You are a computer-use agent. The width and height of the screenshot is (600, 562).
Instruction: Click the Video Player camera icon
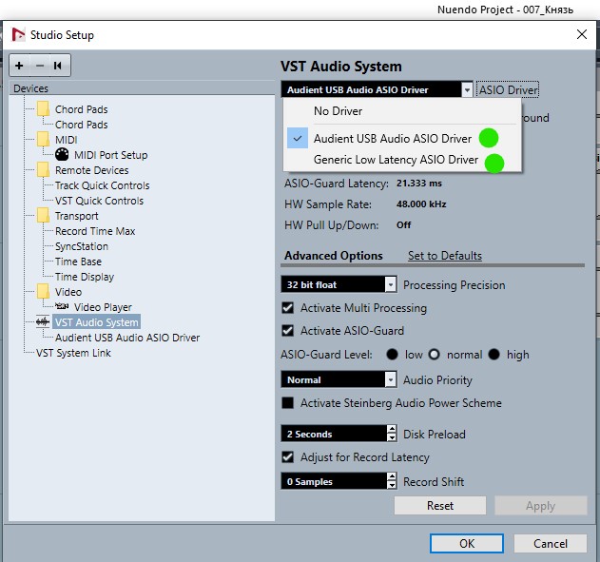[62, 307]
